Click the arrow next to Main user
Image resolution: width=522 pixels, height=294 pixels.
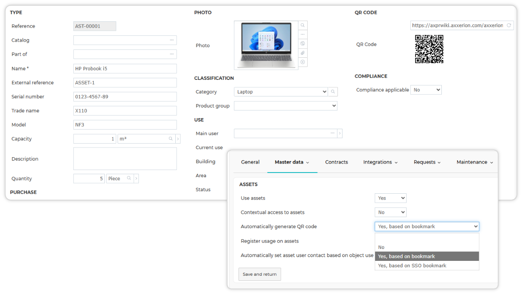pos(340,134)
